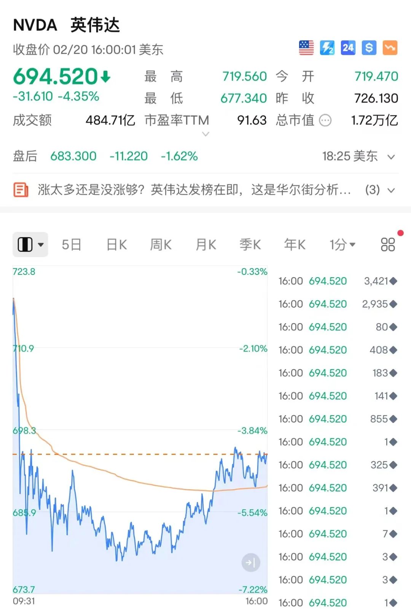This screenshot has width=411, height=614.
Task: Tap the 收盘价 02/20 timestamp line
Action: (x=88, y=49)
